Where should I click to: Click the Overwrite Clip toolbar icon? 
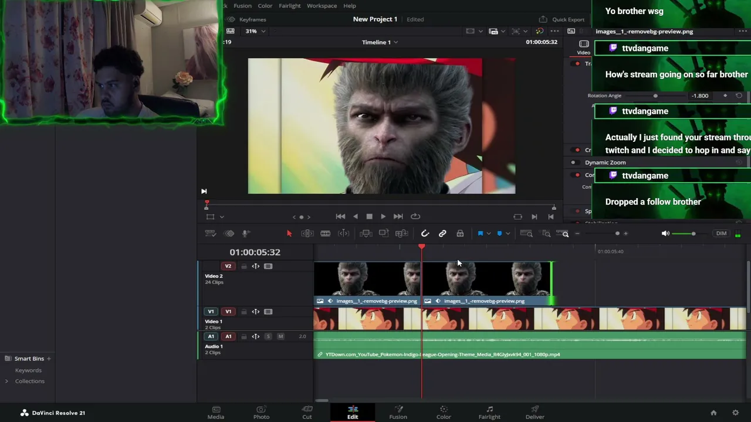(x=384, y=233)
